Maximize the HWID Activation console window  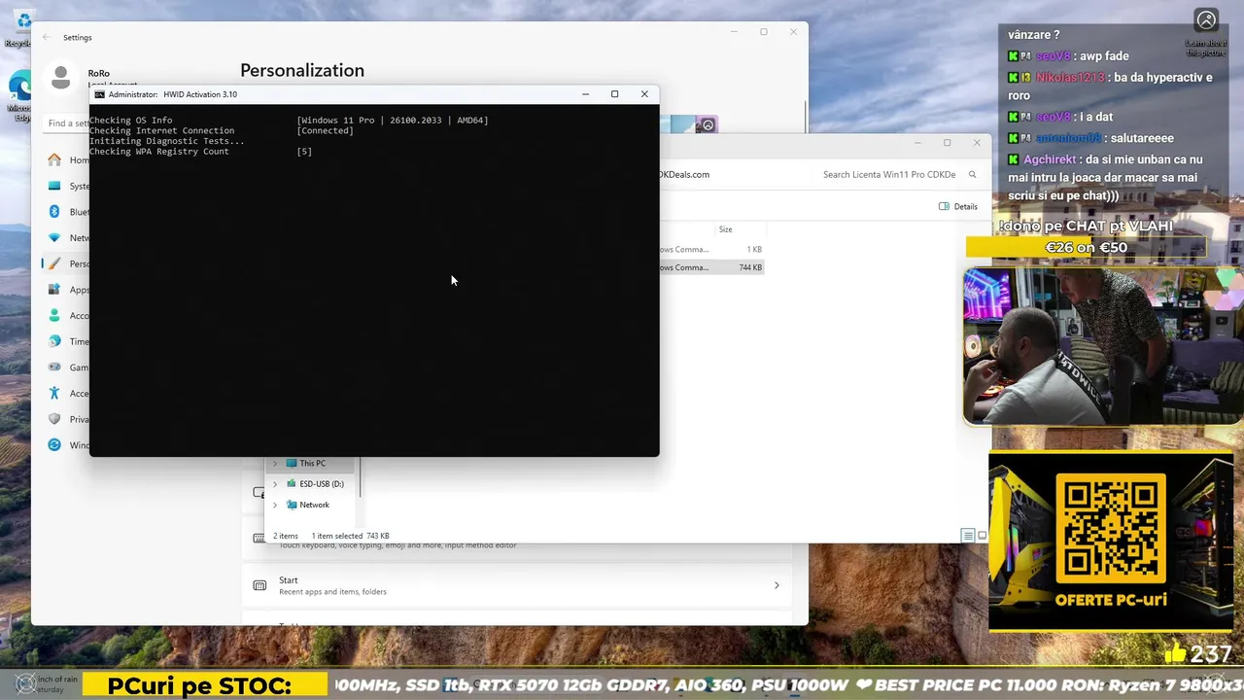[x=614, y=94]
